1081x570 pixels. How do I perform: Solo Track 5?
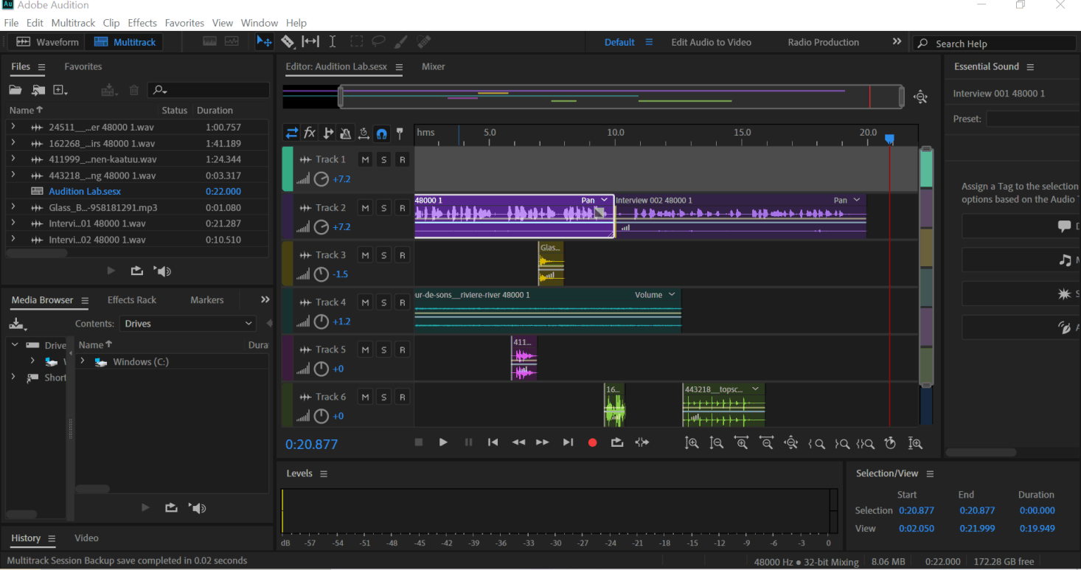pyautogui.click(x=383, y=350)
